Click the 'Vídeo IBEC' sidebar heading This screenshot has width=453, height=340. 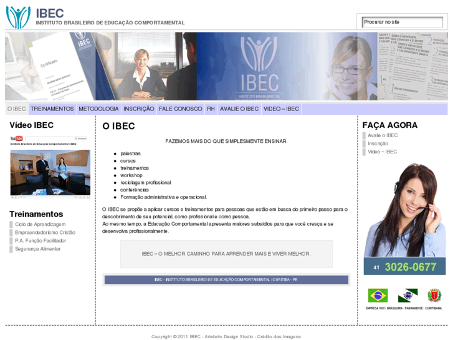tap(32, 125)
